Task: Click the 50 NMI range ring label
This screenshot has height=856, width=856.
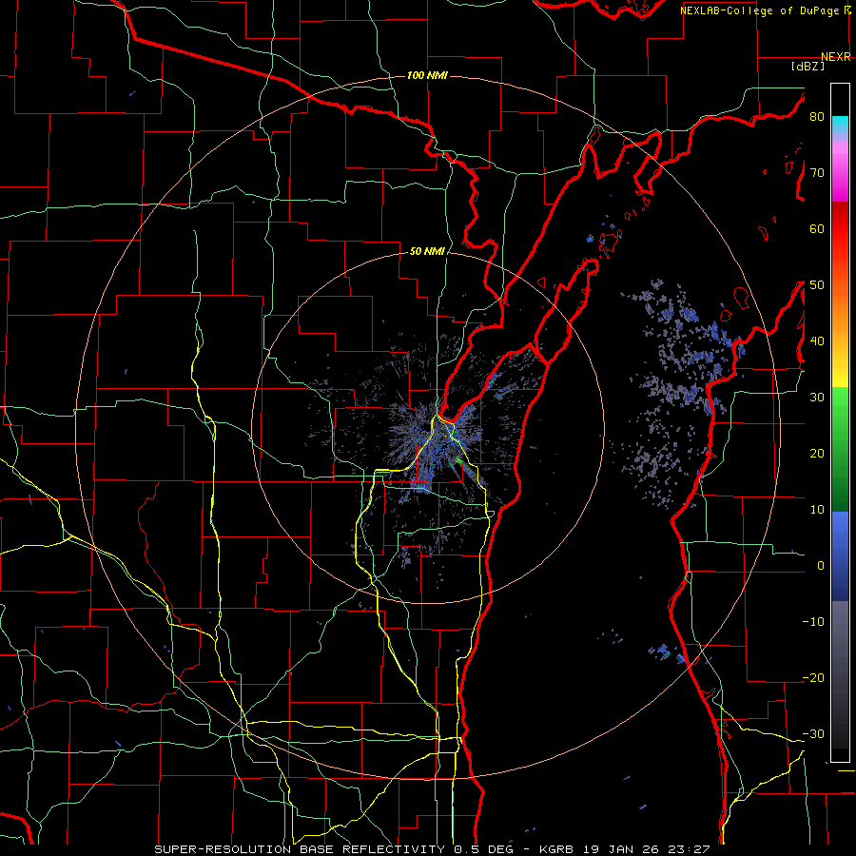Action: point(427,252)
